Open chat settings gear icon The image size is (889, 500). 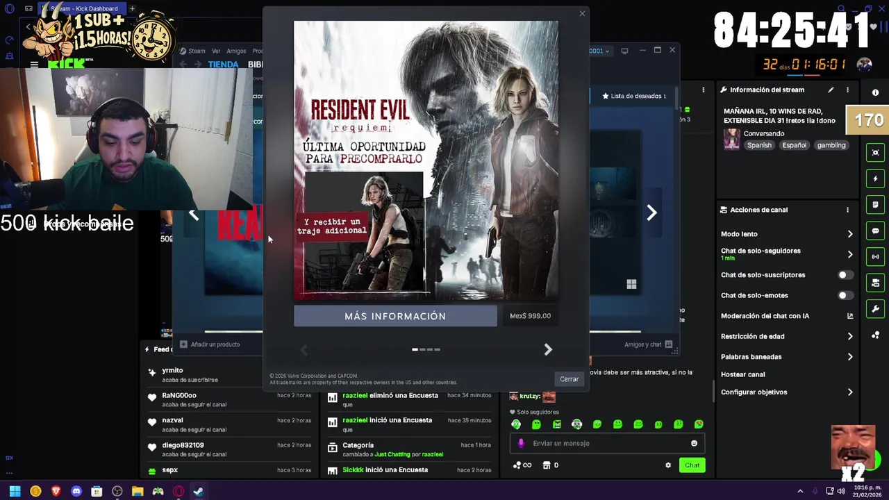668,465
